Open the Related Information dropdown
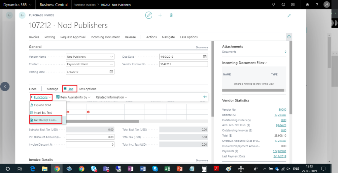 coord(111,97)
